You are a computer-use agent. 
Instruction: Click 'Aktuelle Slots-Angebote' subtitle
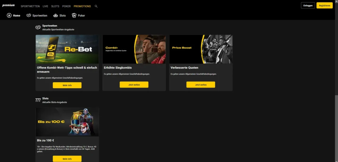tap(55, 102)
